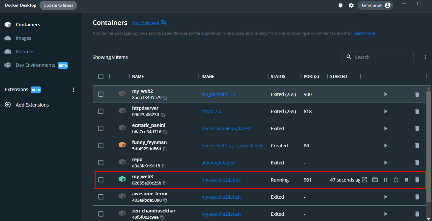Stop the my_web3 container
This screenshot has height=221, width=432.
[x=407, y=180]
